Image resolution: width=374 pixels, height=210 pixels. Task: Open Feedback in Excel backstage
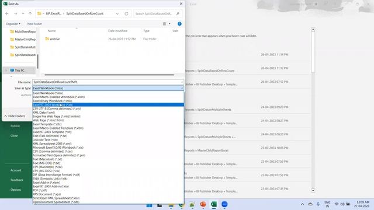17,180
